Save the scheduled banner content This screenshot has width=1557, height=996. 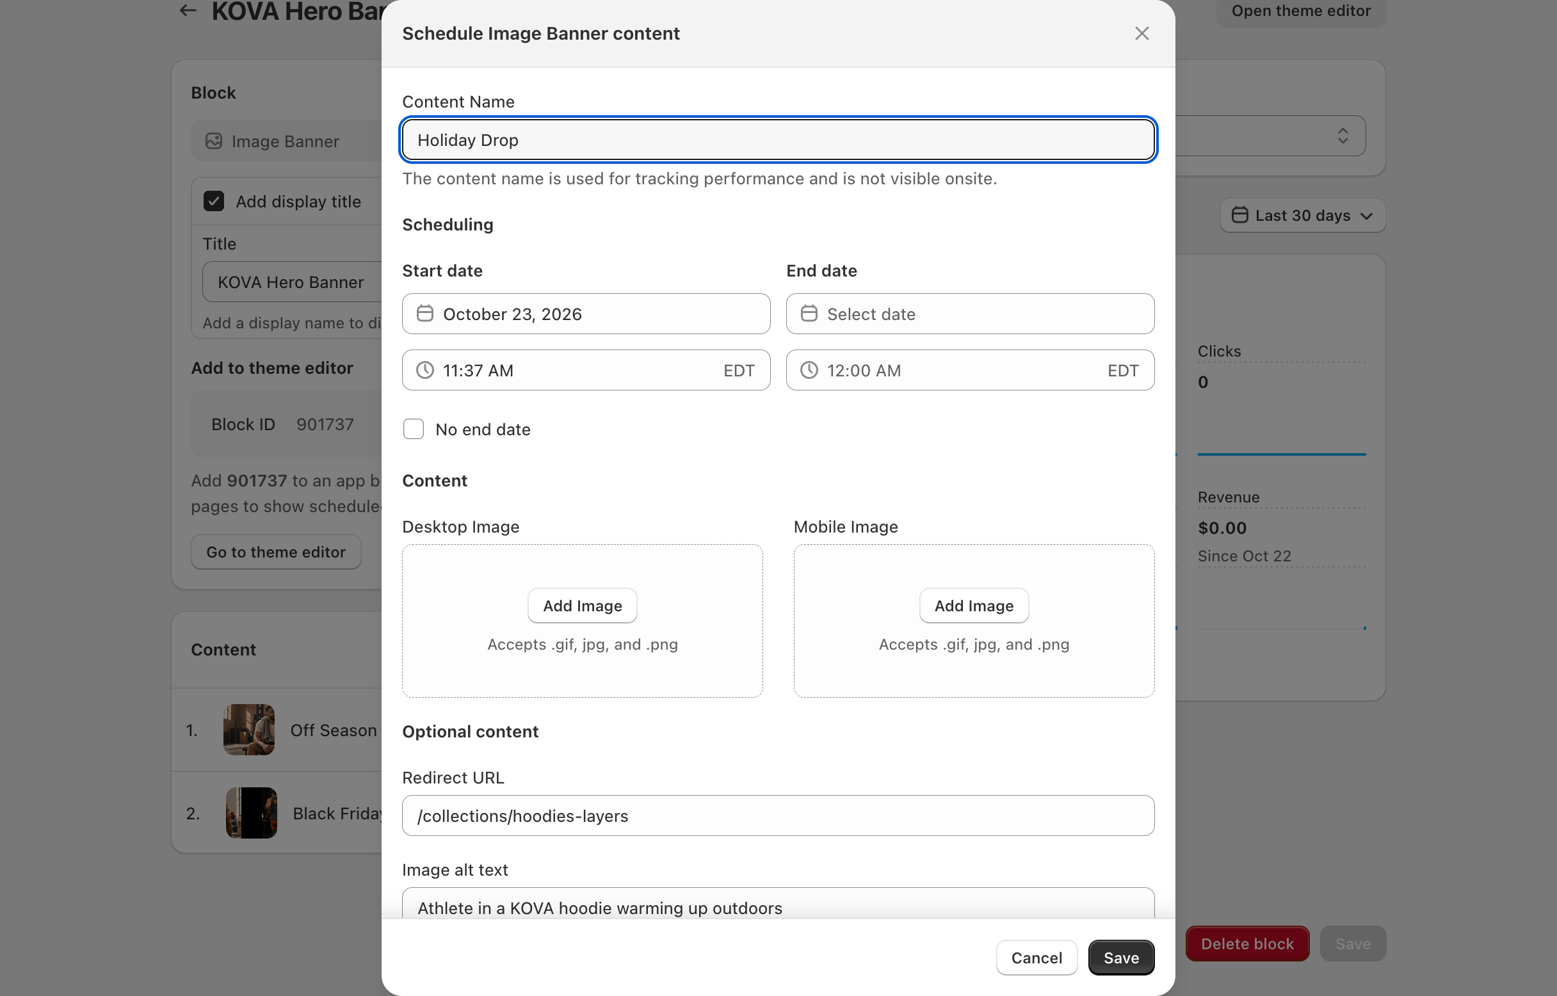(1121, 957)
